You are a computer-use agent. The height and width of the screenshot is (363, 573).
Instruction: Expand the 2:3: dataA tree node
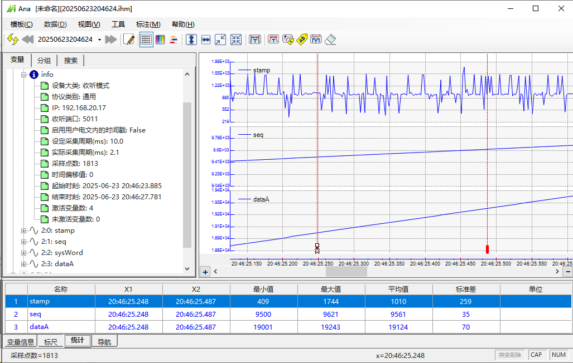pyautogui.click(x=24, y=264)
